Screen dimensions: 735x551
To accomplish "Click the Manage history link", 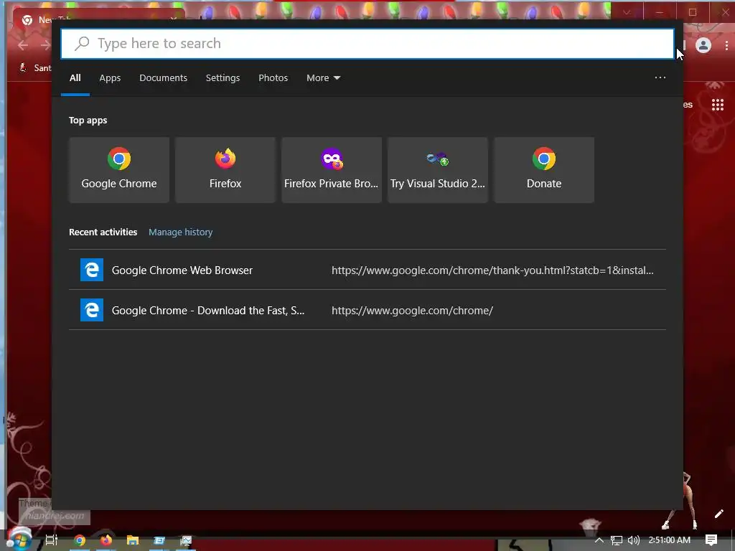I will click(180, 232).
